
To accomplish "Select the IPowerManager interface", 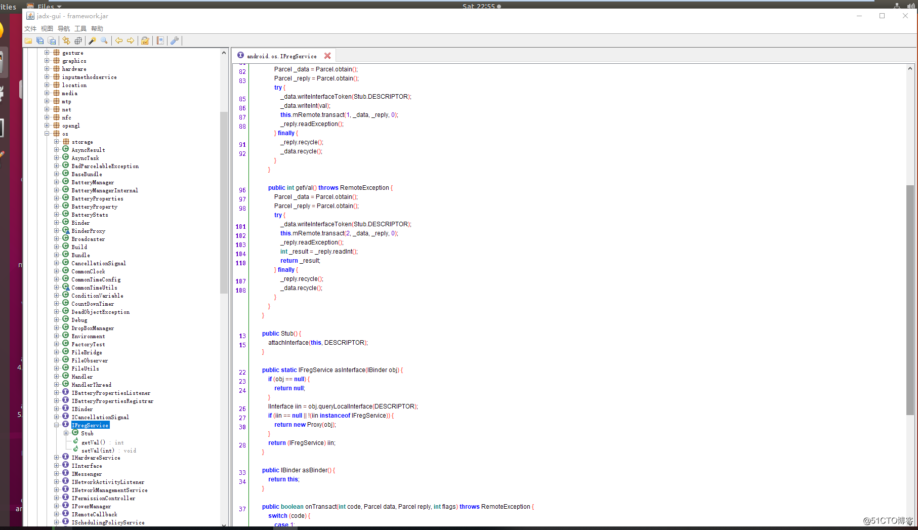I will click(x=91, y=506).
